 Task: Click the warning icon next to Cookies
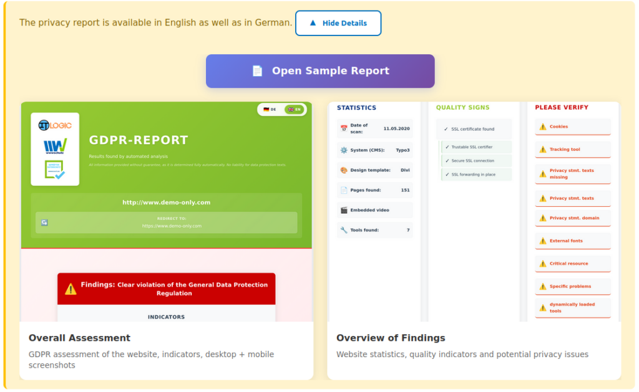[x=542, y=127]
